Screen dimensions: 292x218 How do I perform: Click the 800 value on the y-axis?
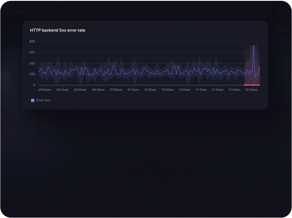[32, 41]
